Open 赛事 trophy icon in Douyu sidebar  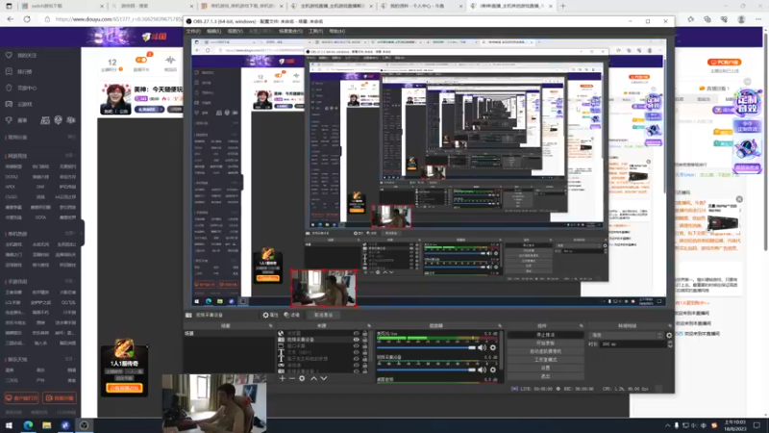9,120
